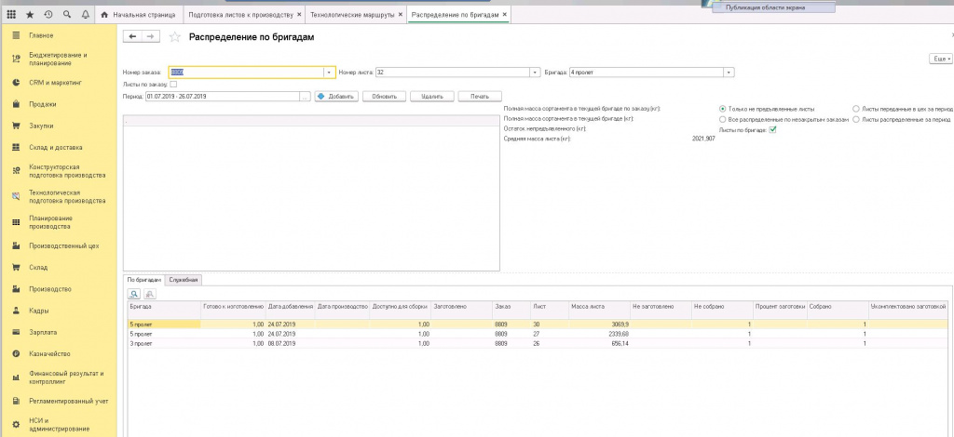The width and height of the screenshot is (954, 437).
Task: Expand the Номер заказа dropdown
Action: tap(329, 73)
